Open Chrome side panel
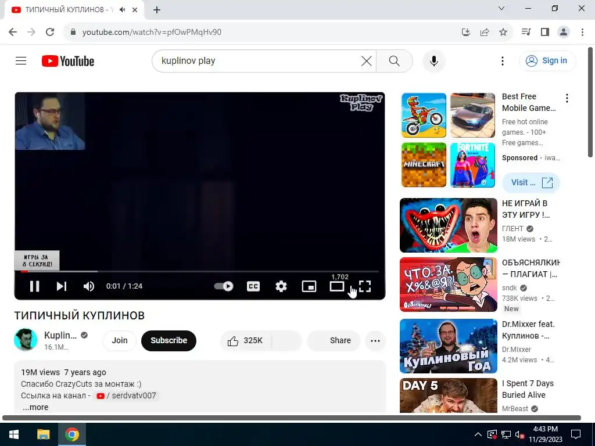This screenshot has width=595, height=446. tap(545, 32)
